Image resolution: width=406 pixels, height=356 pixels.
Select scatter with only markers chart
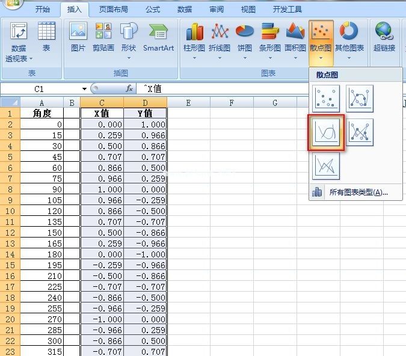326,99
